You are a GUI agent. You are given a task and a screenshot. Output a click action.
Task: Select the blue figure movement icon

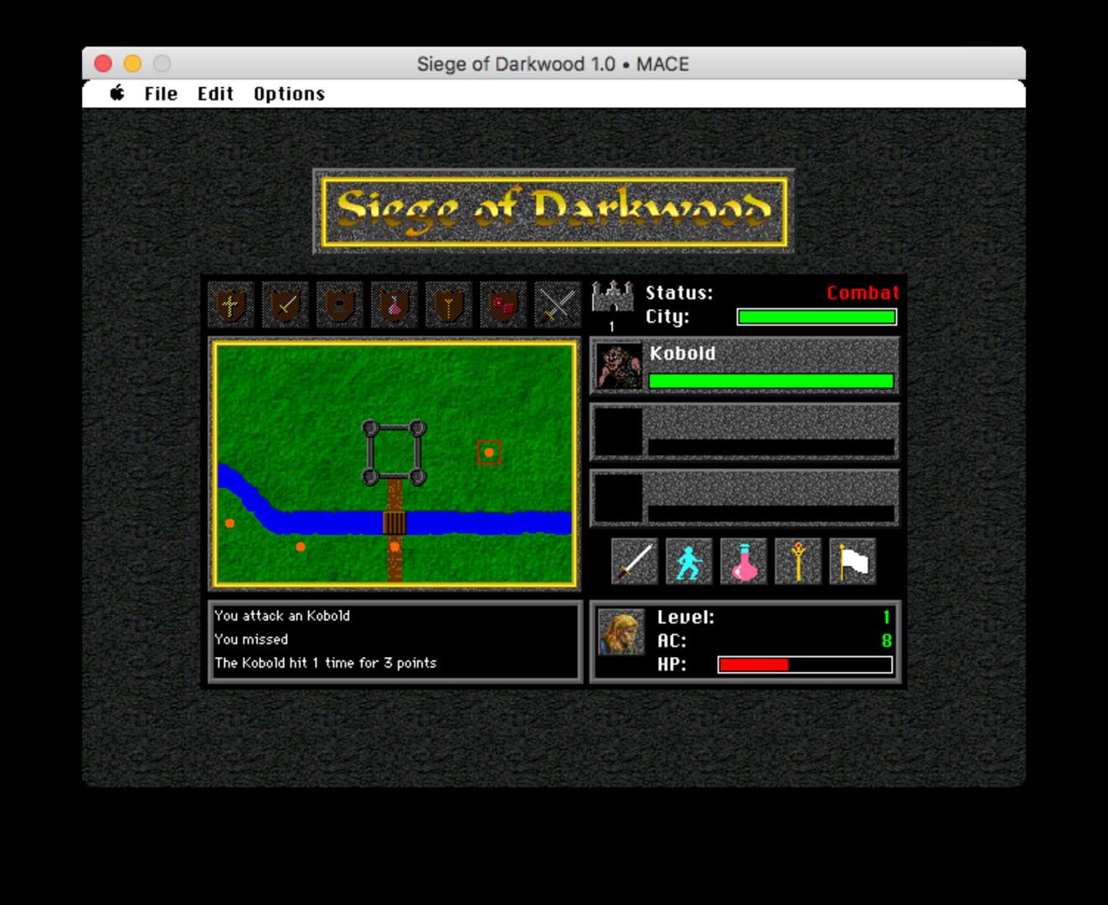click(x=688, y=561)
